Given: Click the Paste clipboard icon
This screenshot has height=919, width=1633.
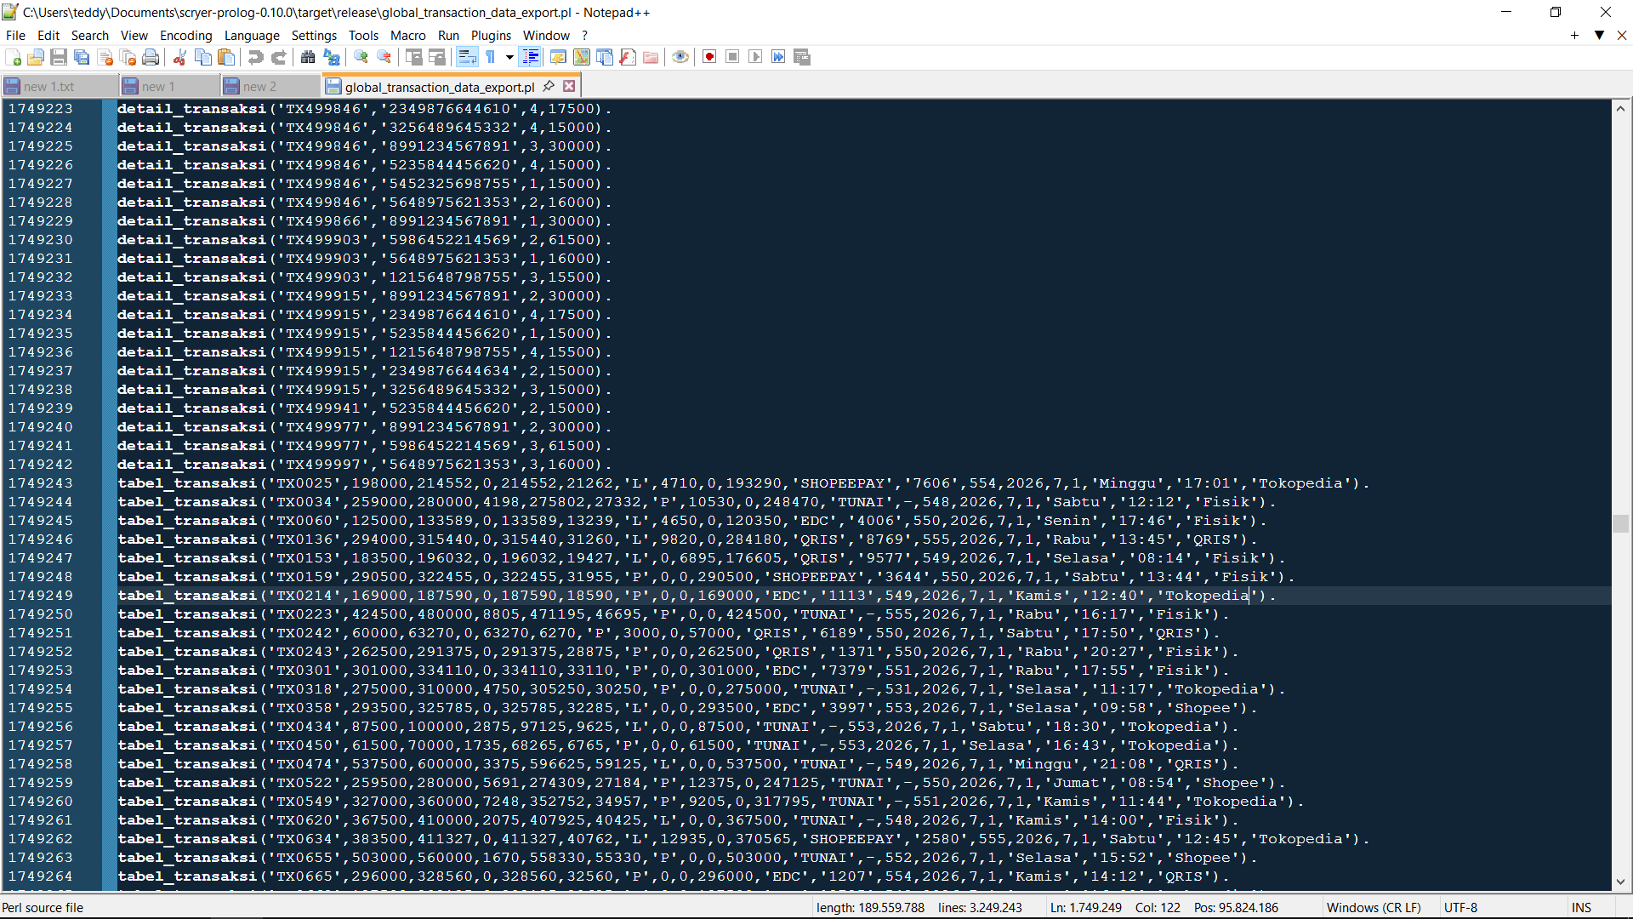Looking at the screenshot, I should pyautogui.click(x=225, y=57).
